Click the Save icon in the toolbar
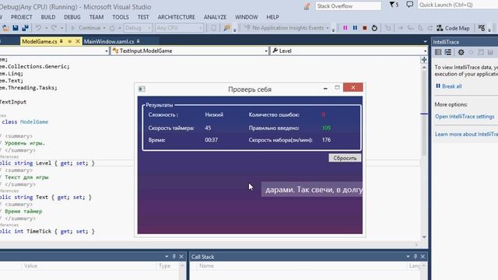 pyautogui.click(x=15, y=28)
